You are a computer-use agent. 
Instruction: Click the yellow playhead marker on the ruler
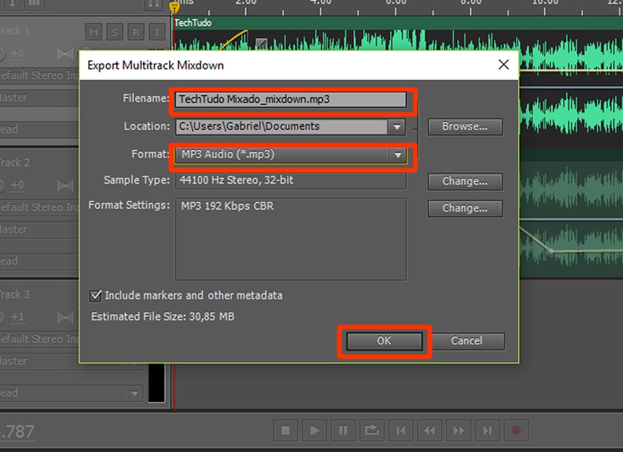point(174,7)
